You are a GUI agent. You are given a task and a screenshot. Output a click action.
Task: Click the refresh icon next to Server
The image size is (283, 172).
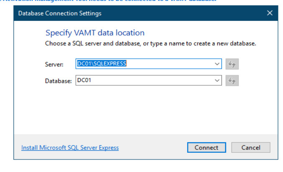click(x=232, y=64)
